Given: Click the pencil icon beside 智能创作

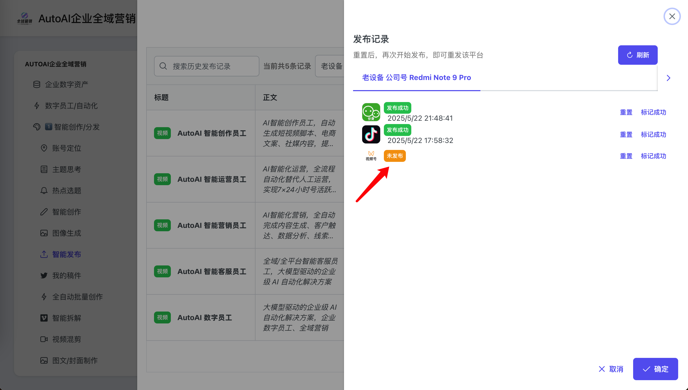Looking at the screenshot, I should [x=44, y=212].
